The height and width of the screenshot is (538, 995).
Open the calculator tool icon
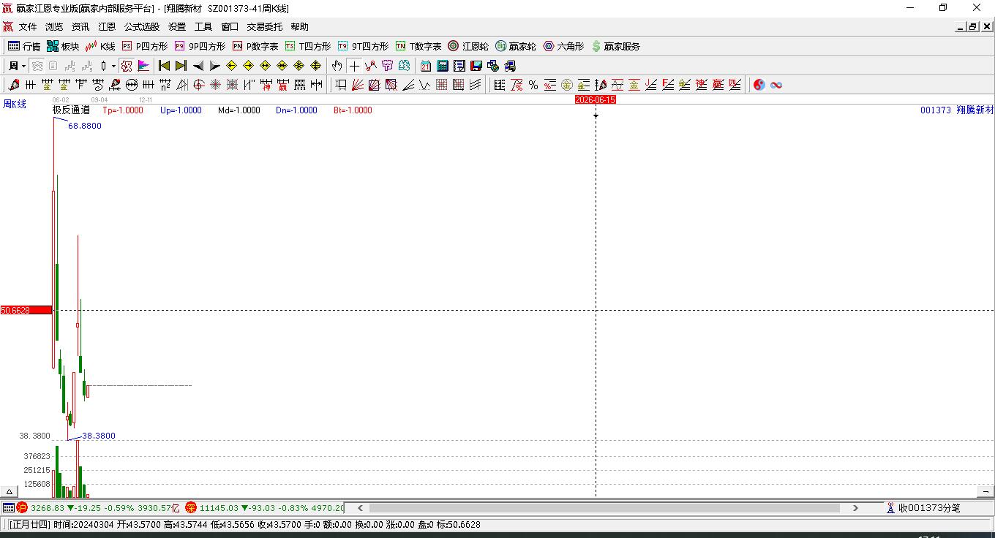442,66
